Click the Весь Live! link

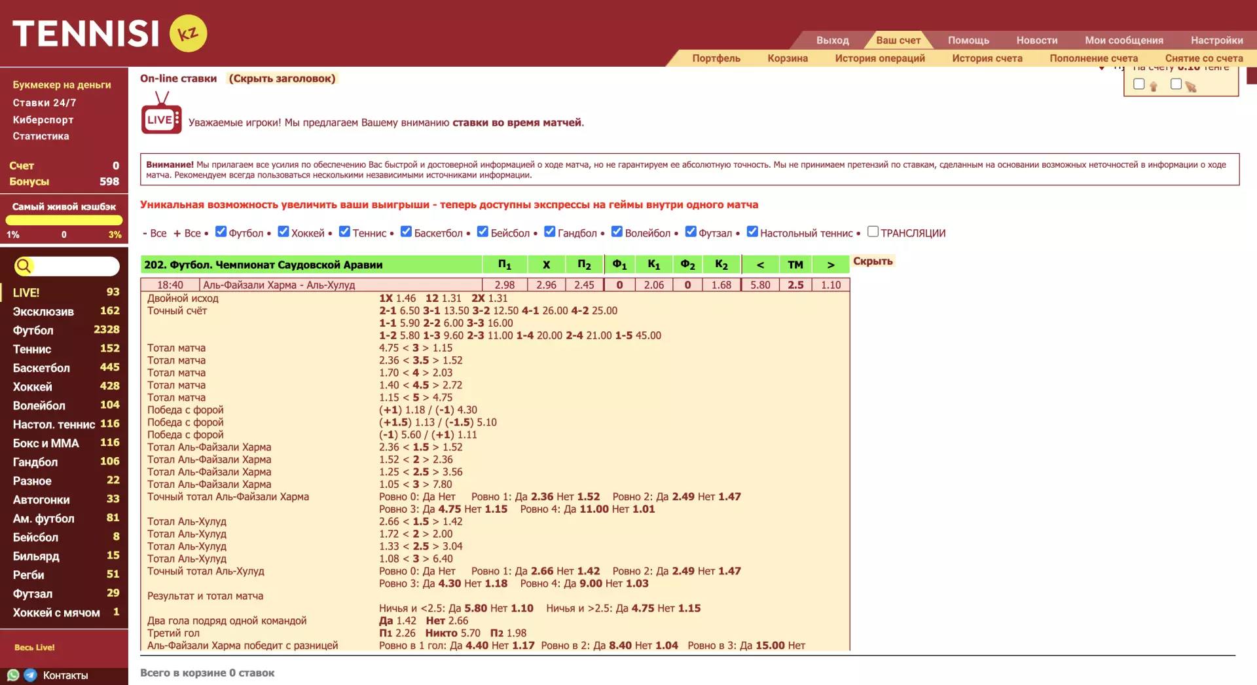pos(35,647)
